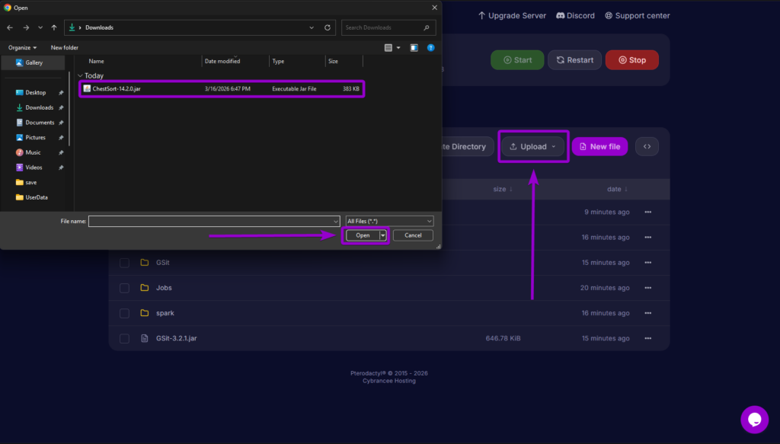Open the Organize menu
The height and width of the screenshot is (444, 780).
(x=23, y=46)
